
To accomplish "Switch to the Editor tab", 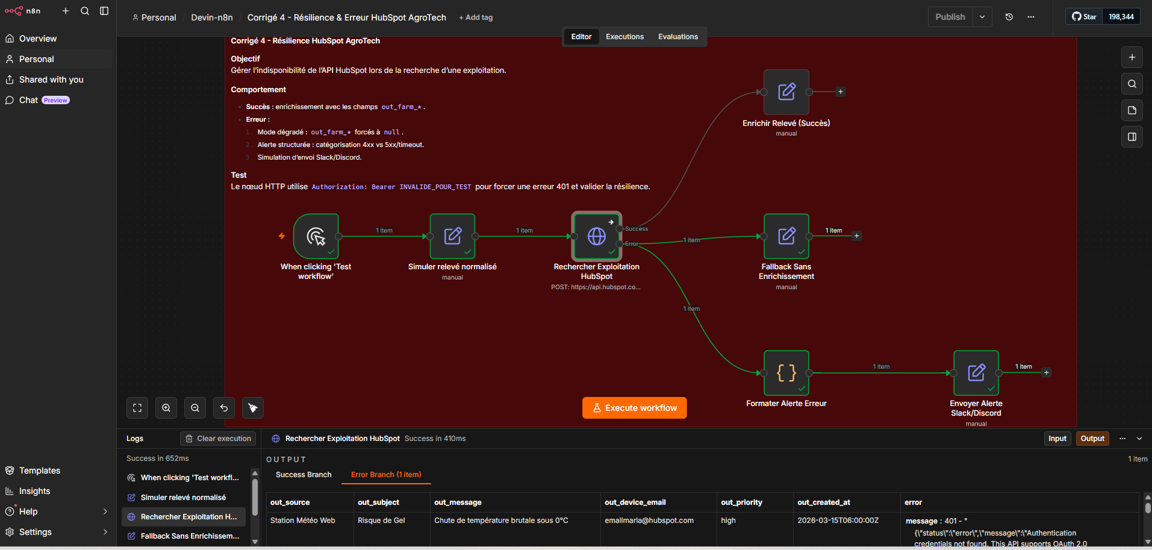I will click(581, 37).
